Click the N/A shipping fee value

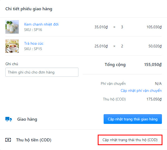point(158,83)
